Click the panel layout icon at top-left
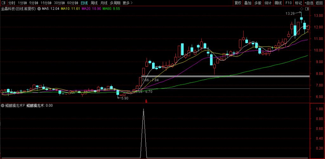Screen dimensions: 325x159 point(3,3)
